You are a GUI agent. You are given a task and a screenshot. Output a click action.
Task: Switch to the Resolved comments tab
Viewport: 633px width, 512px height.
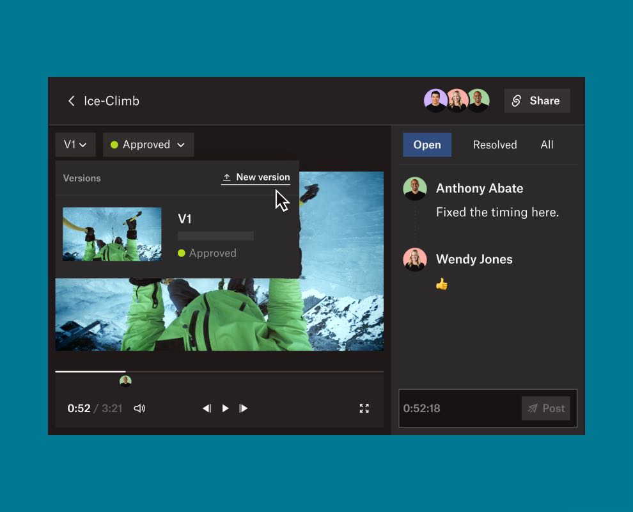[x=495, y=145]
